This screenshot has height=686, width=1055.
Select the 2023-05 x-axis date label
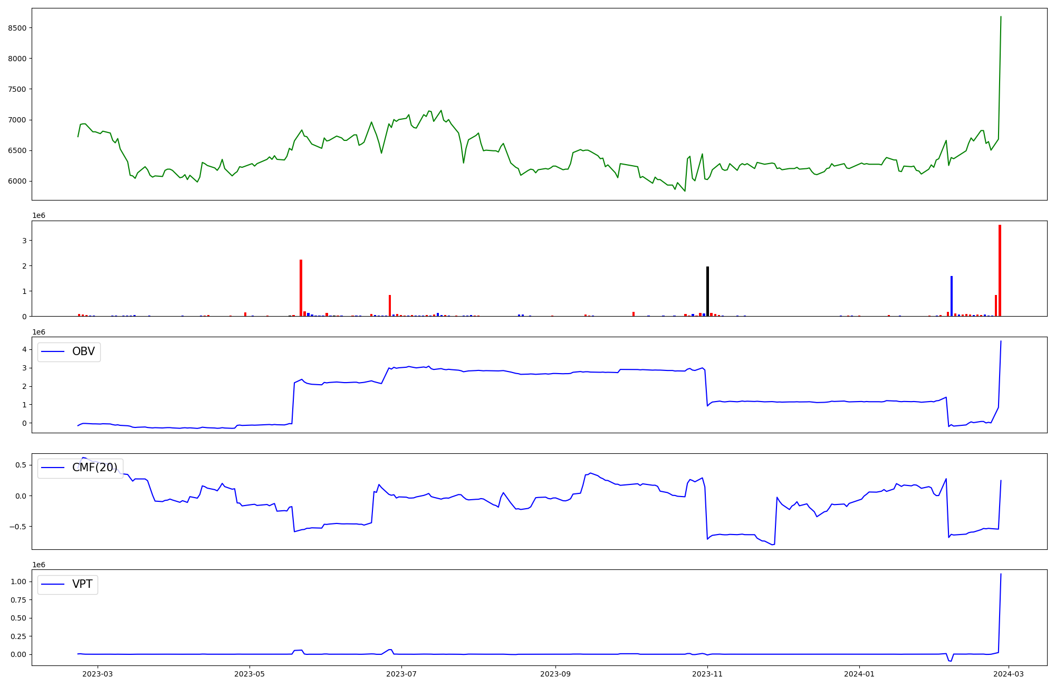click(250, 674)
